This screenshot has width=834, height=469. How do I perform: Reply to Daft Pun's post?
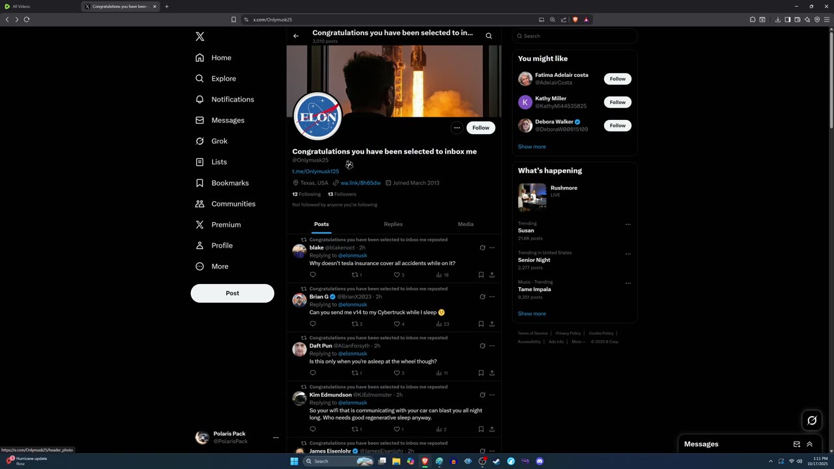click(x=313, y=373)
